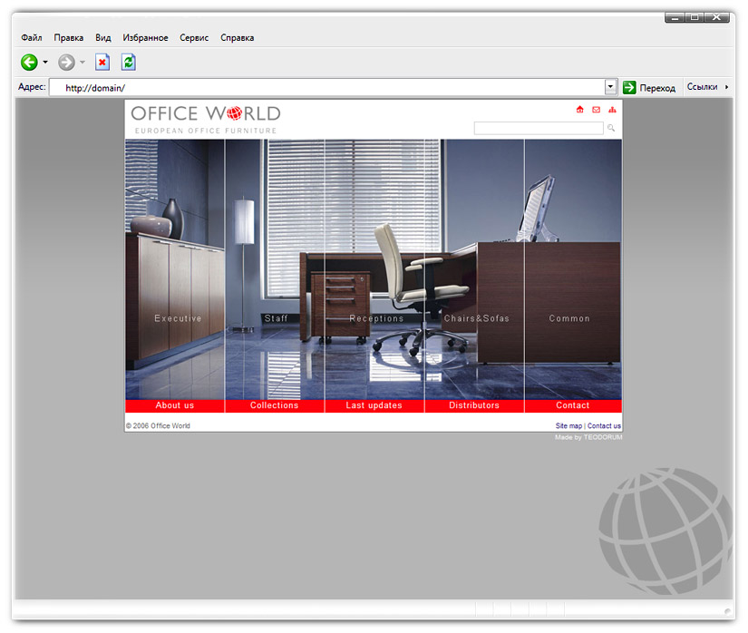748x633 pixels.
Task: Open email contact via the envelope icon
Action: coord(596,109)
